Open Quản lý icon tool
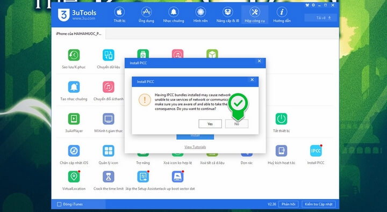The height and width of the screenshot is (212, 387). click(109, 155)
